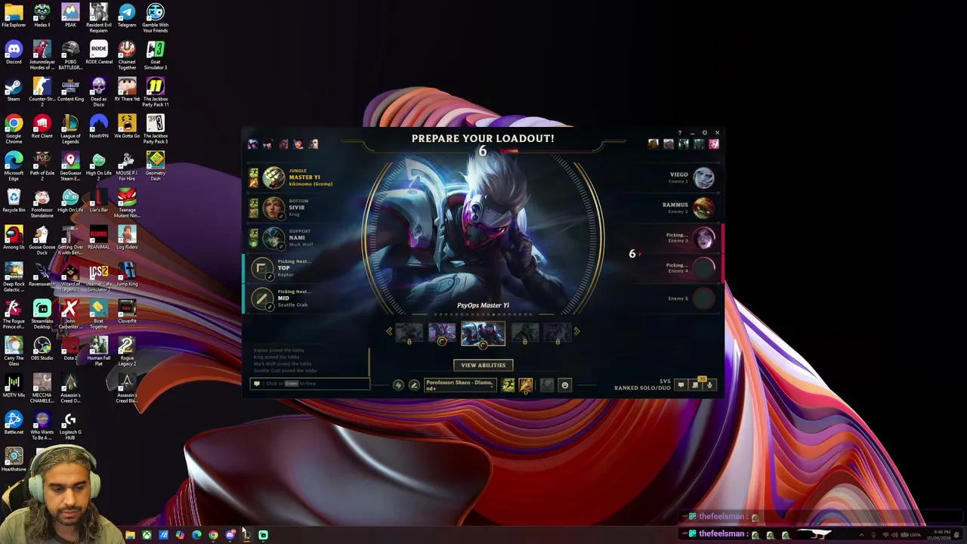
Task: Open chroma wheel on PsyOps Master Yi thumbnail
Action: tap(483, 345)
